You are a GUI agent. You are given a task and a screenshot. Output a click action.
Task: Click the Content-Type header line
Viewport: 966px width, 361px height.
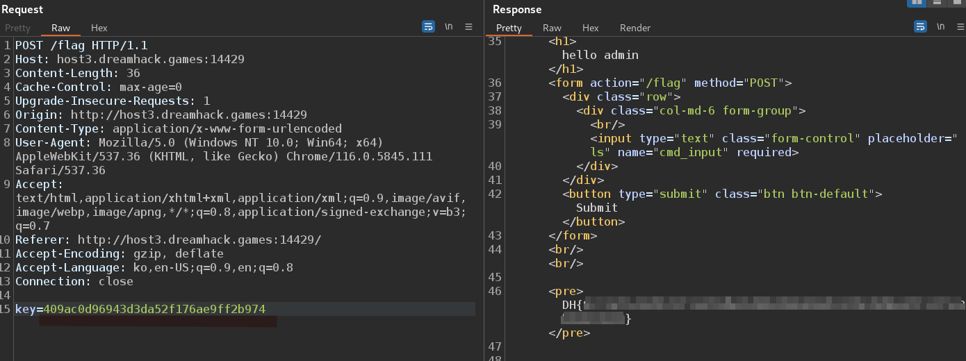[179, 128]
